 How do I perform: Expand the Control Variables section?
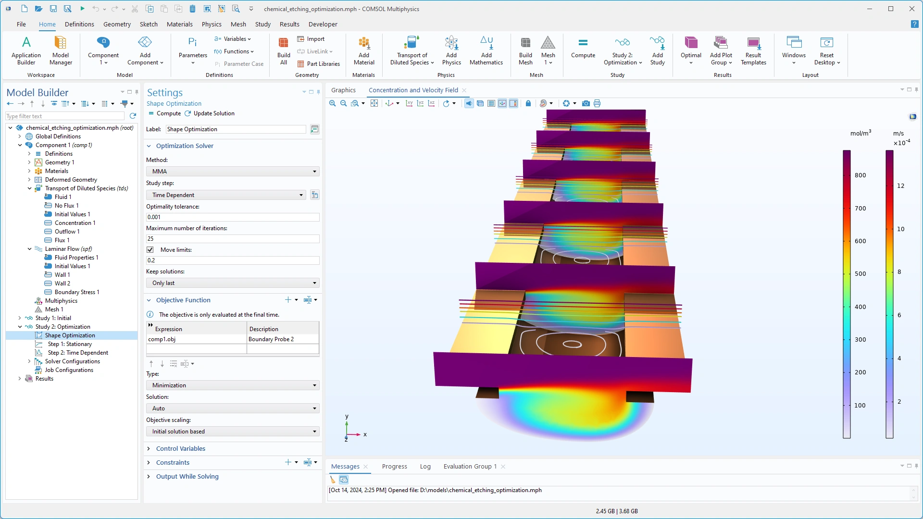(180, 448)
